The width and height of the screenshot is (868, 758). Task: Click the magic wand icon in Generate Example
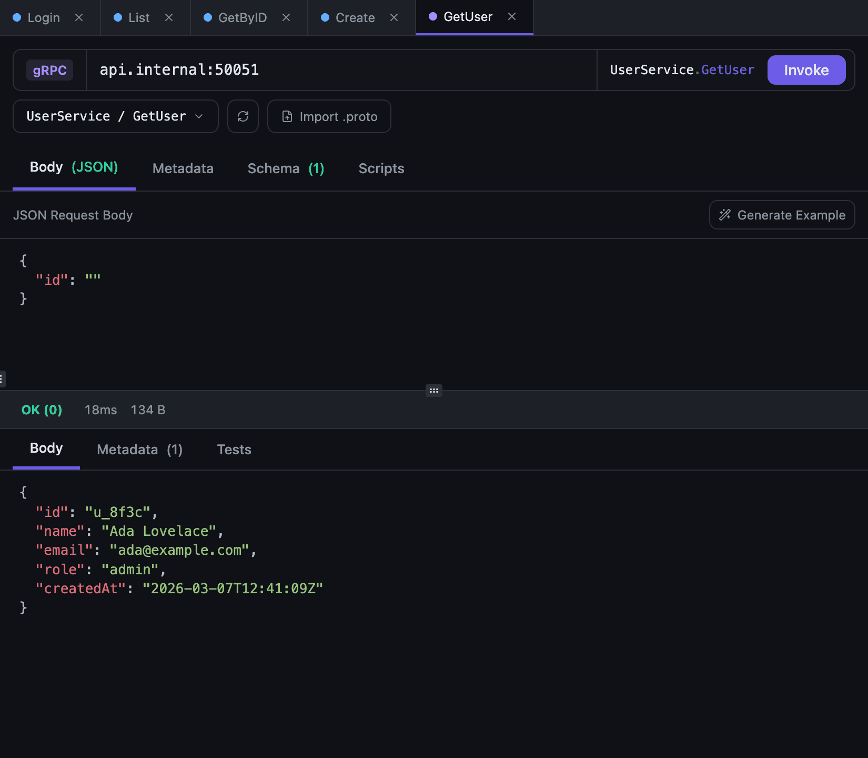[725, 215]
